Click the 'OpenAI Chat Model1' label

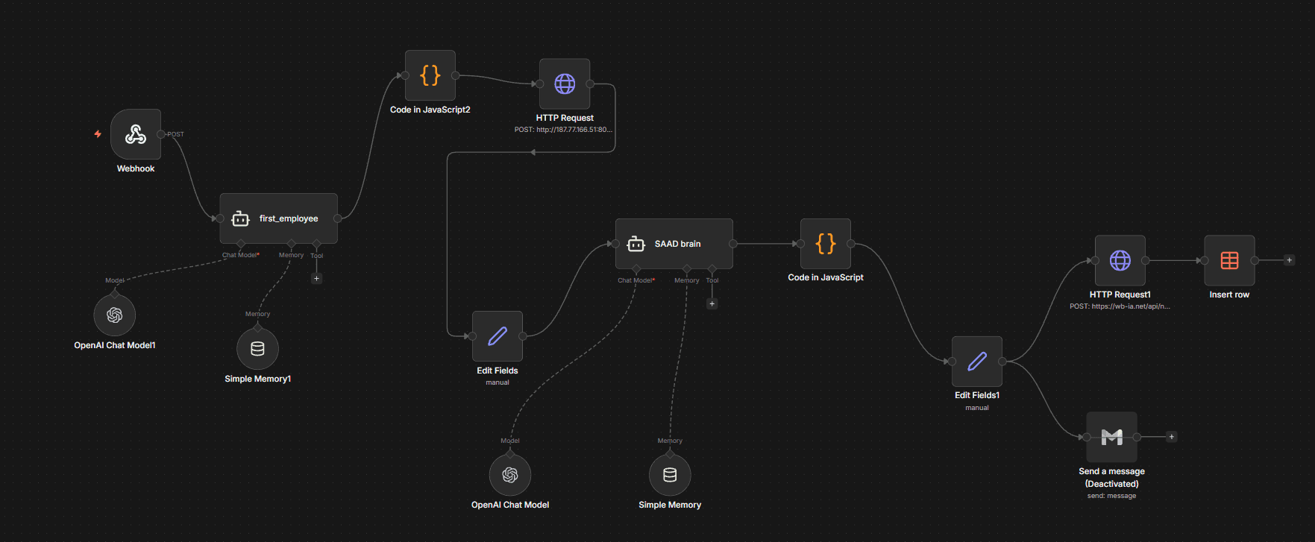[x=115, y=345]
